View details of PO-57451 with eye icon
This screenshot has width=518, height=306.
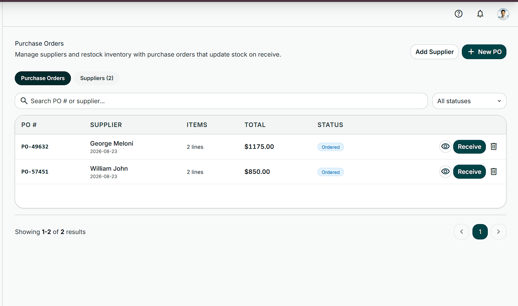pyautogui.click(x=445, y=172)
